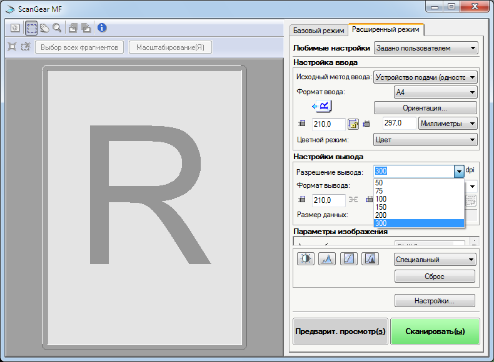
Task: Open the histogram adjustment tool
Action: (x=327, y=259)
